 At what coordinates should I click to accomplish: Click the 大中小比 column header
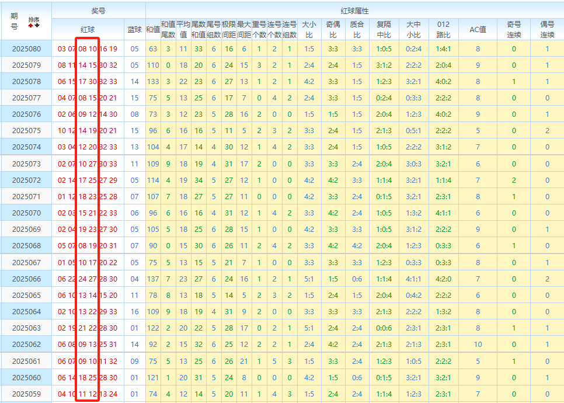coord(413,30)
